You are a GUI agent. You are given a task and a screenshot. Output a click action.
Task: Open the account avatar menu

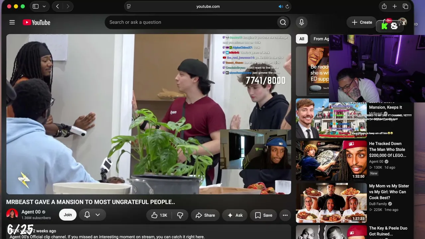pos(402,22)
